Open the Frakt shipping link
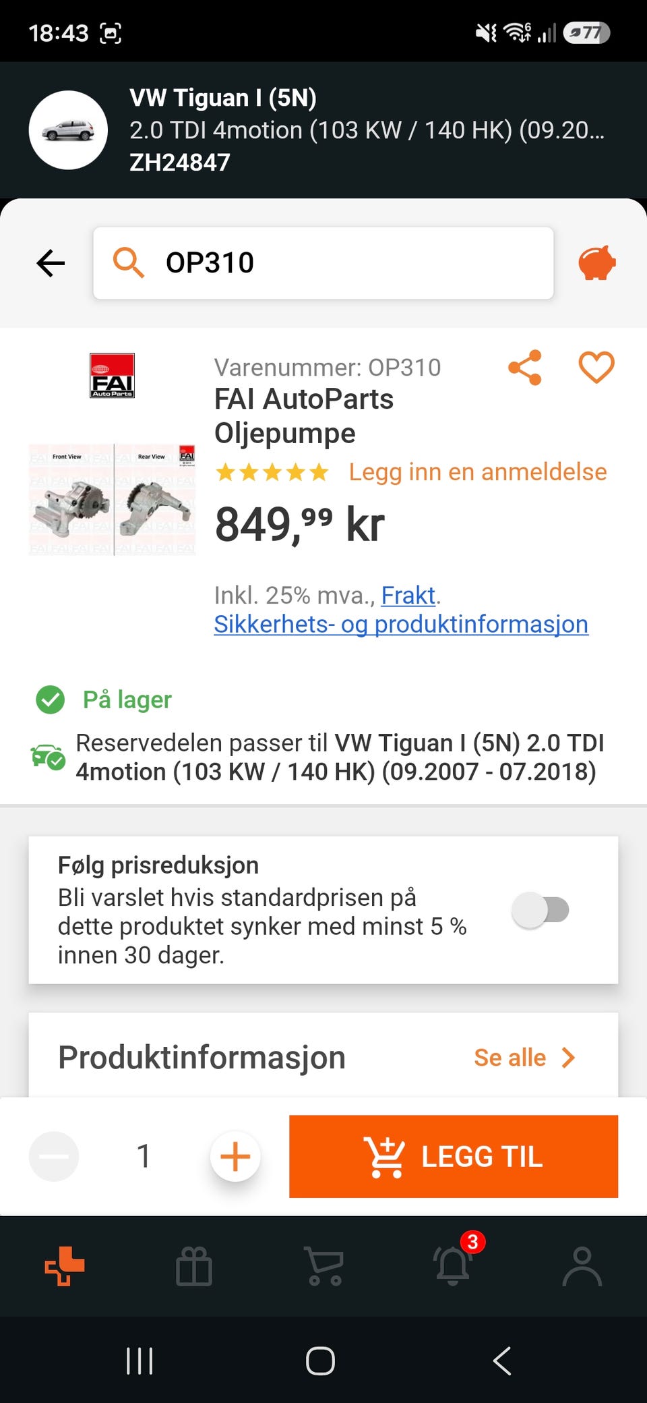647x1403 pixels. 408,596
